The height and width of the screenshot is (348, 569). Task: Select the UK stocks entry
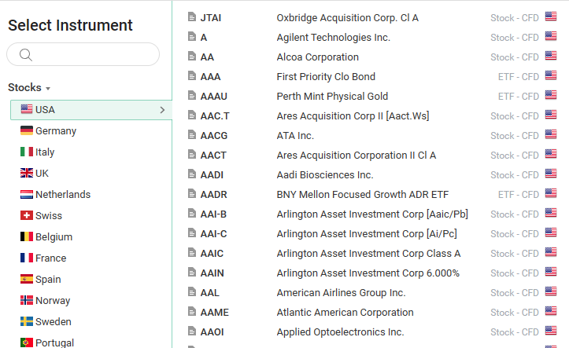pos(42,173)
